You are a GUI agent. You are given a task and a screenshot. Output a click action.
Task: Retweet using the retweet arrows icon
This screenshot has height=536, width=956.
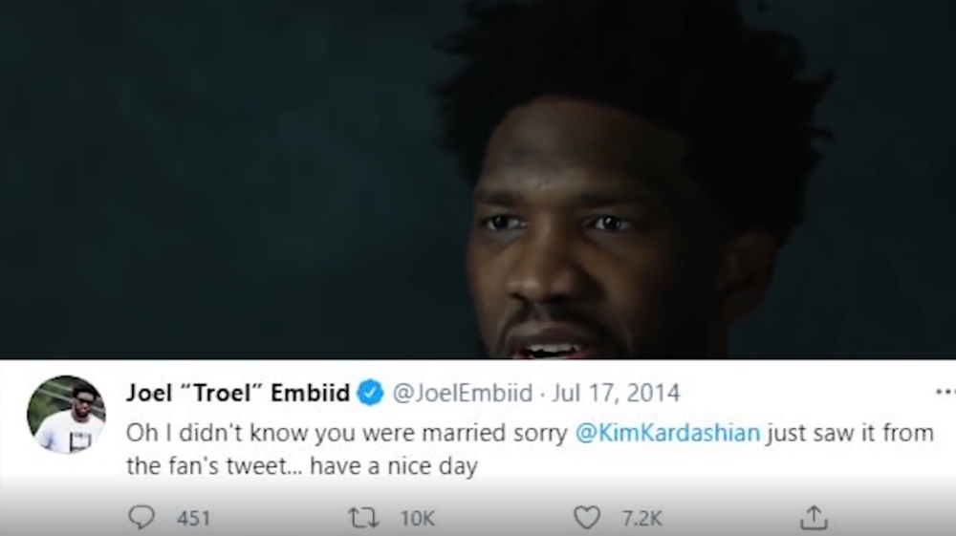click(x=363, y=518)
